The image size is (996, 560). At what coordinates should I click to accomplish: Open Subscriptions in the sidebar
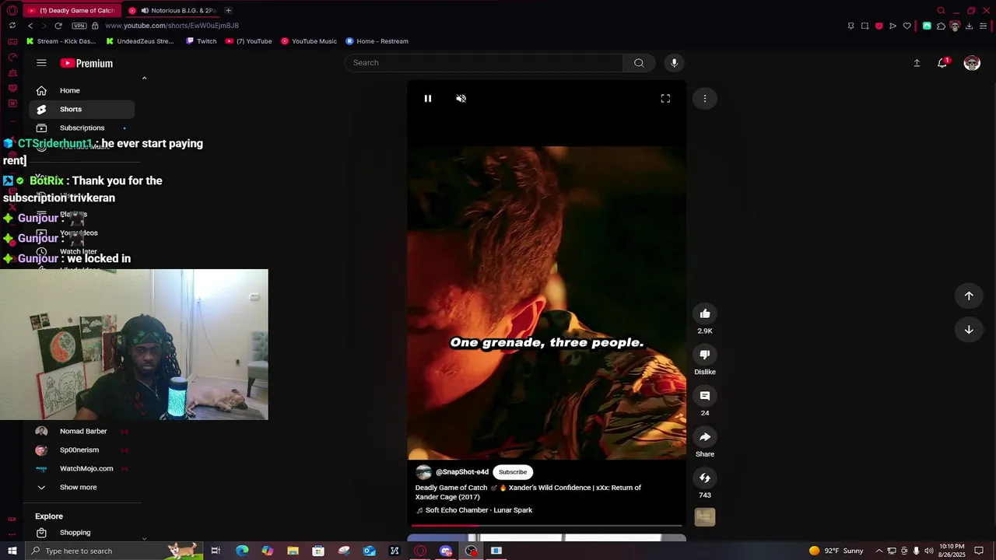point(82,128)
